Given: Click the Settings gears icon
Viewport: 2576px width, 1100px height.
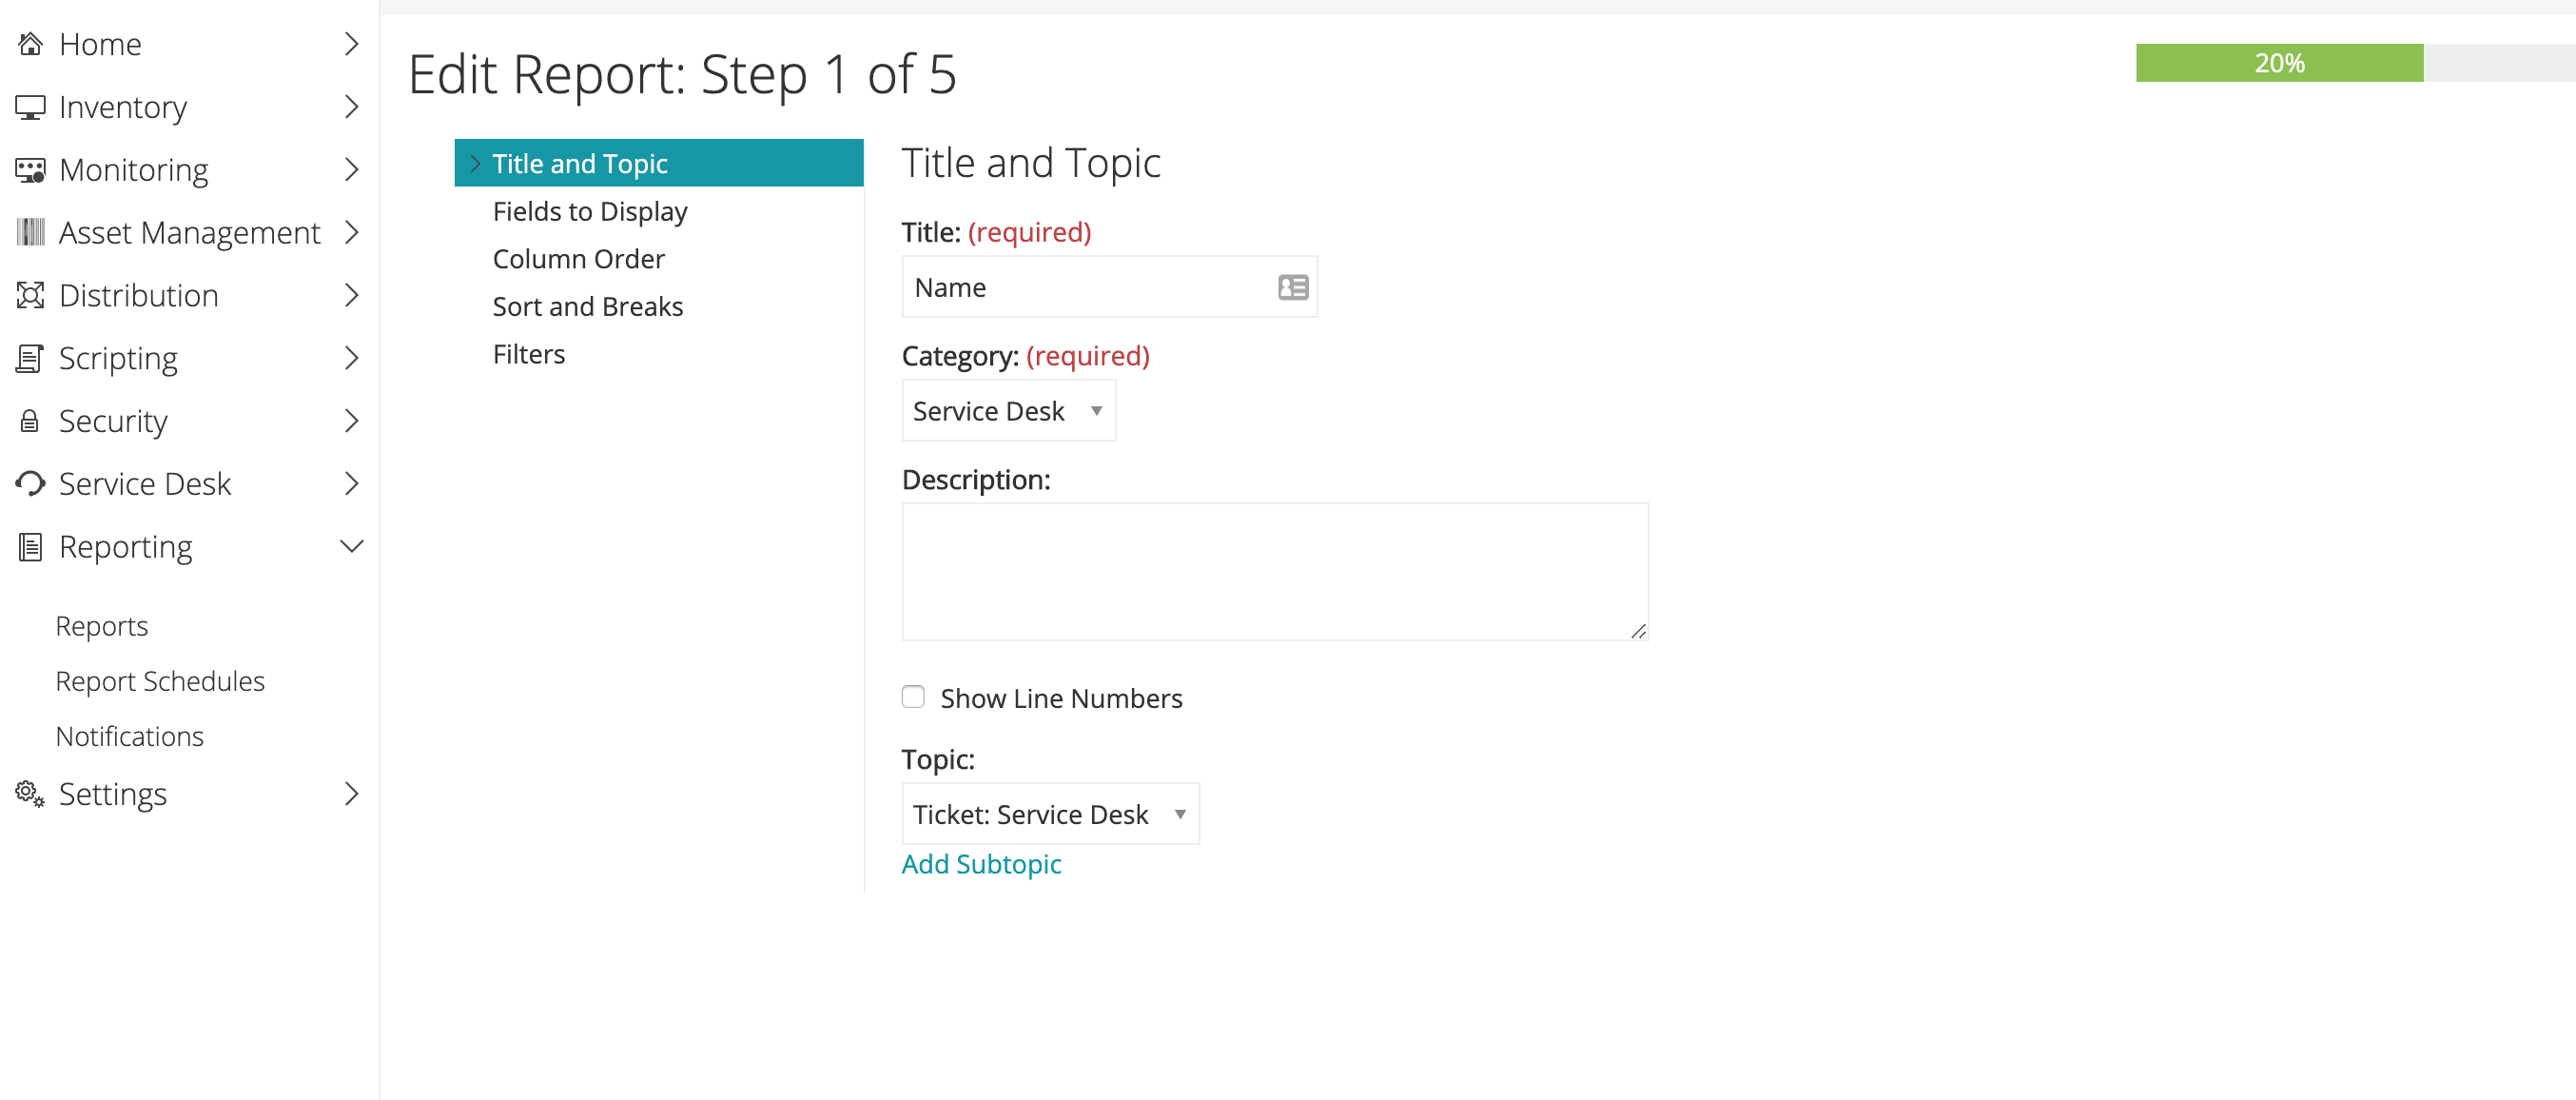Looking at the screenshot, I should (30, 794).
